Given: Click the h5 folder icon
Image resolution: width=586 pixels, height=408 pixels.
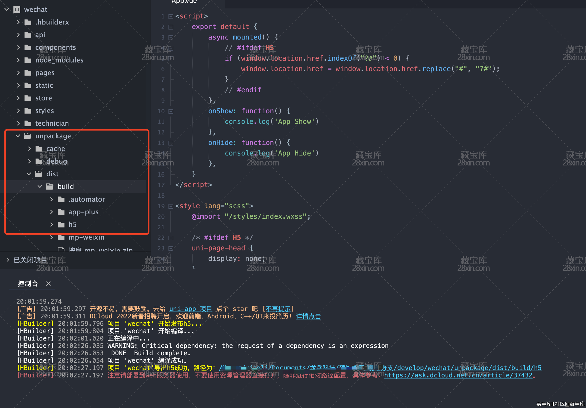Looking at the screenshot, I should click(x=61, y=225).
